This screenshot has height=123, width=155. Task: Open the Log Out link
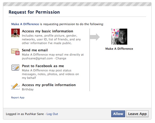[x=52, y=114]
